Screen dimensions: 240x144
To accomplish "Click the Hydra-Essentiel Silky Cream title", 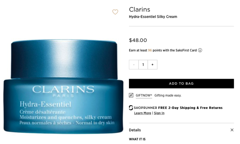I will (153, 17).
